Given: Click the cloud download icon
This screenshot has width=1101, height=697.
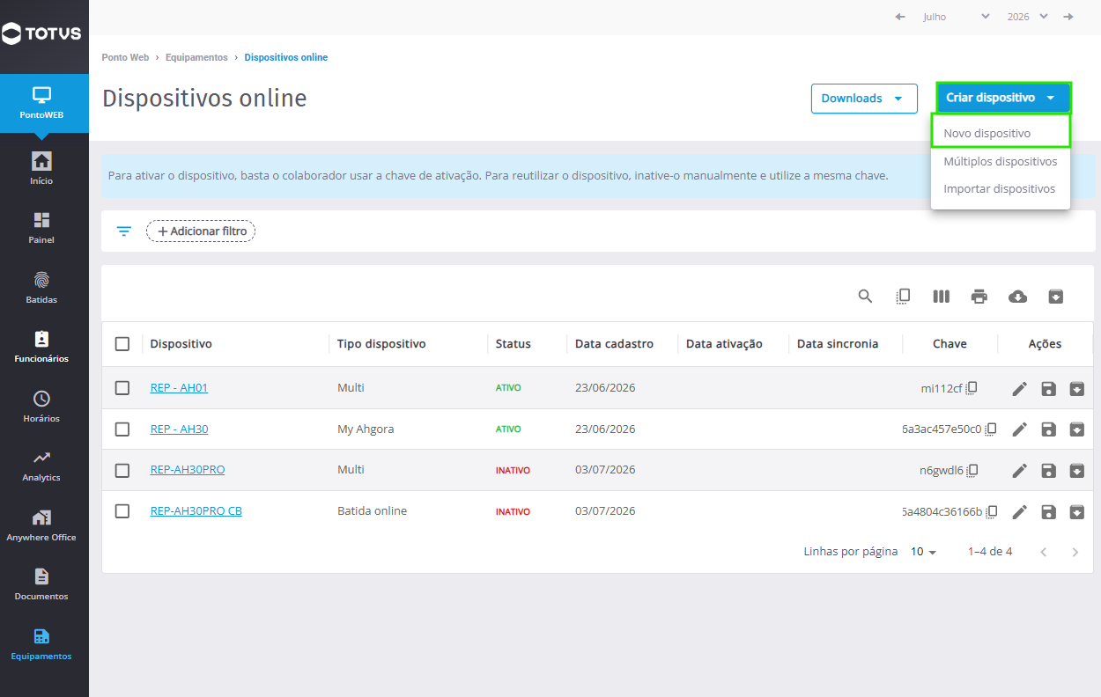Looking at the screenshot, I should pyautogui.click(x=1017, y=297).
